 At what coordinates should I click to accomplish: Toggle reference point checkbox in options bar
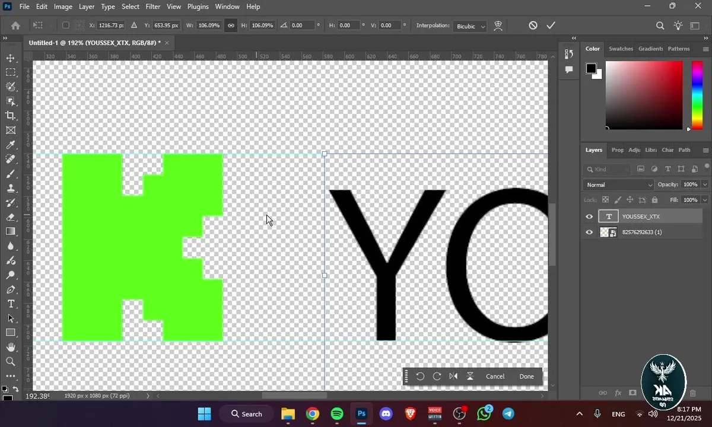pos(65,26)
